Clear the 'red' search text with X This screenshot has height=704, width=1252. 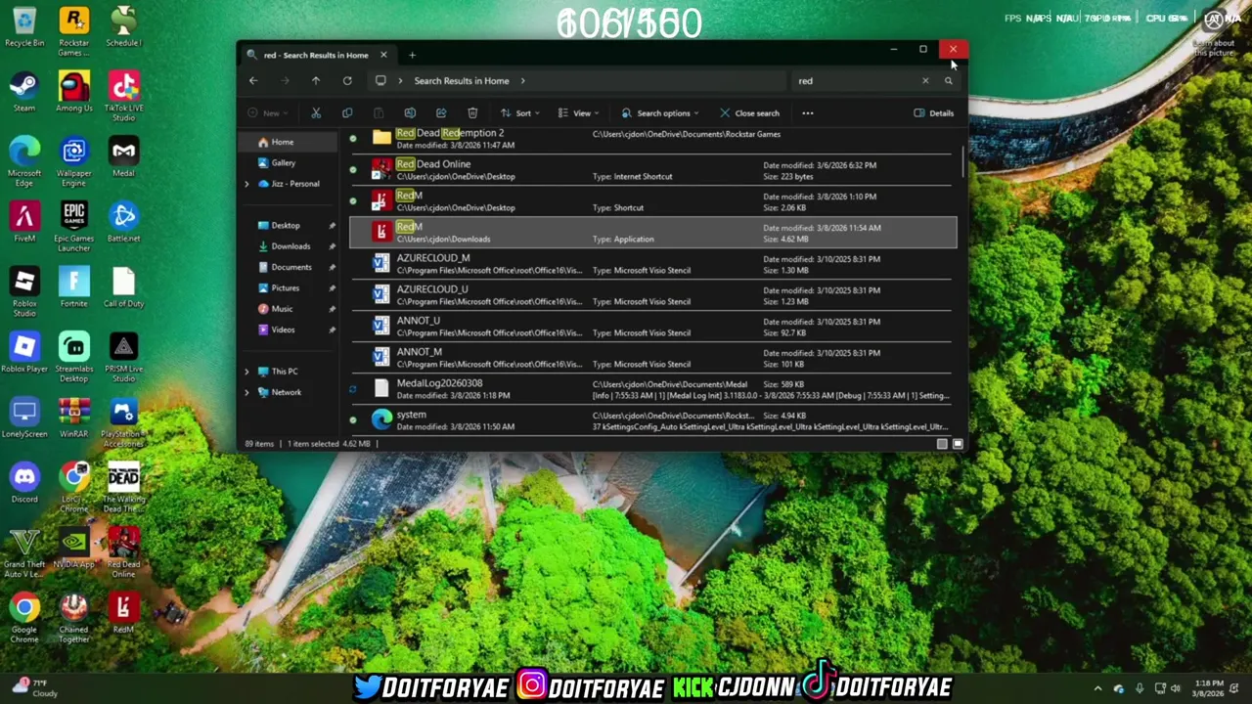[x=925, y=81]
